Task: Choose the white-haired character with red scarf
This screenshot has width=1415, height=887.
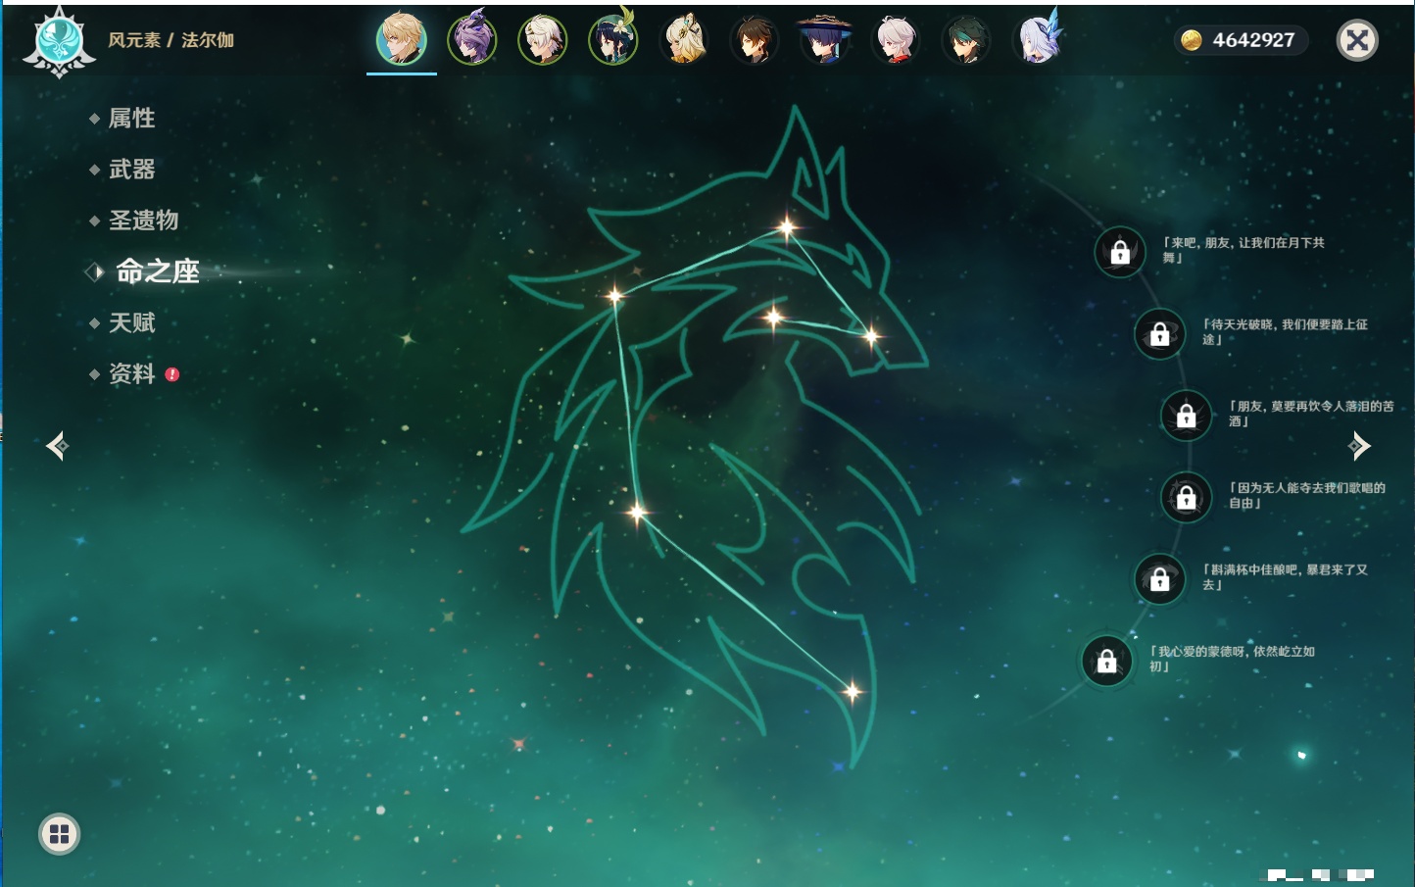Action: pos(896,39)
